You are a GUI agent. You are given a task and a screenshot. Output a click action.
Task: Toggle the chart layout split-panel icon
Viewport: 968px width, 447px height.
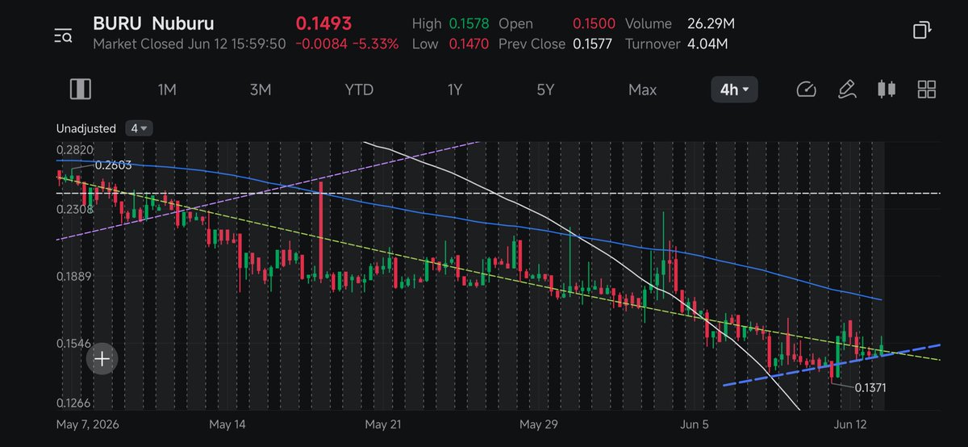coord(80,90)
